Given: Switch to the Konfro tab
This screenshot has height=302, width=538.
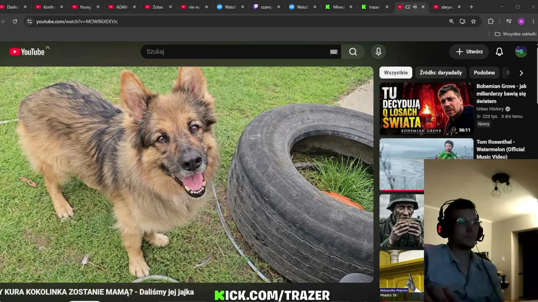Looking at the screenshot, I should tap(49, 7).
